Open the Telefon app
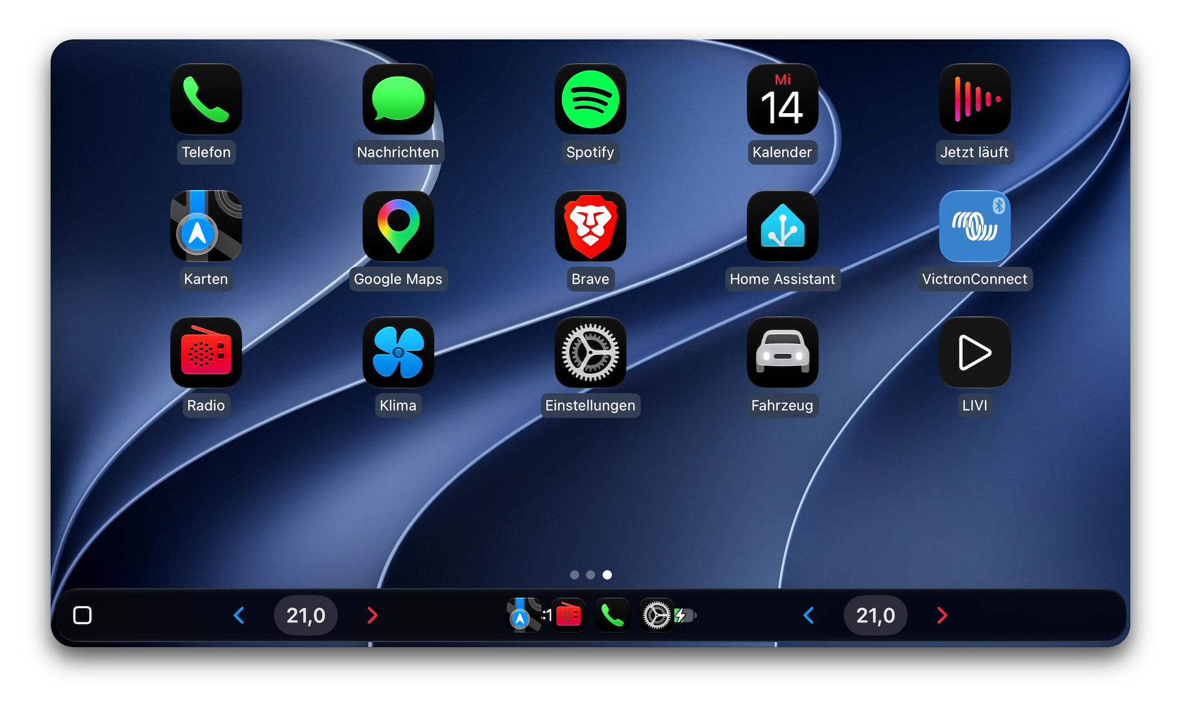The width and height of the screenshot is (1181, 709). click(206, 99)
